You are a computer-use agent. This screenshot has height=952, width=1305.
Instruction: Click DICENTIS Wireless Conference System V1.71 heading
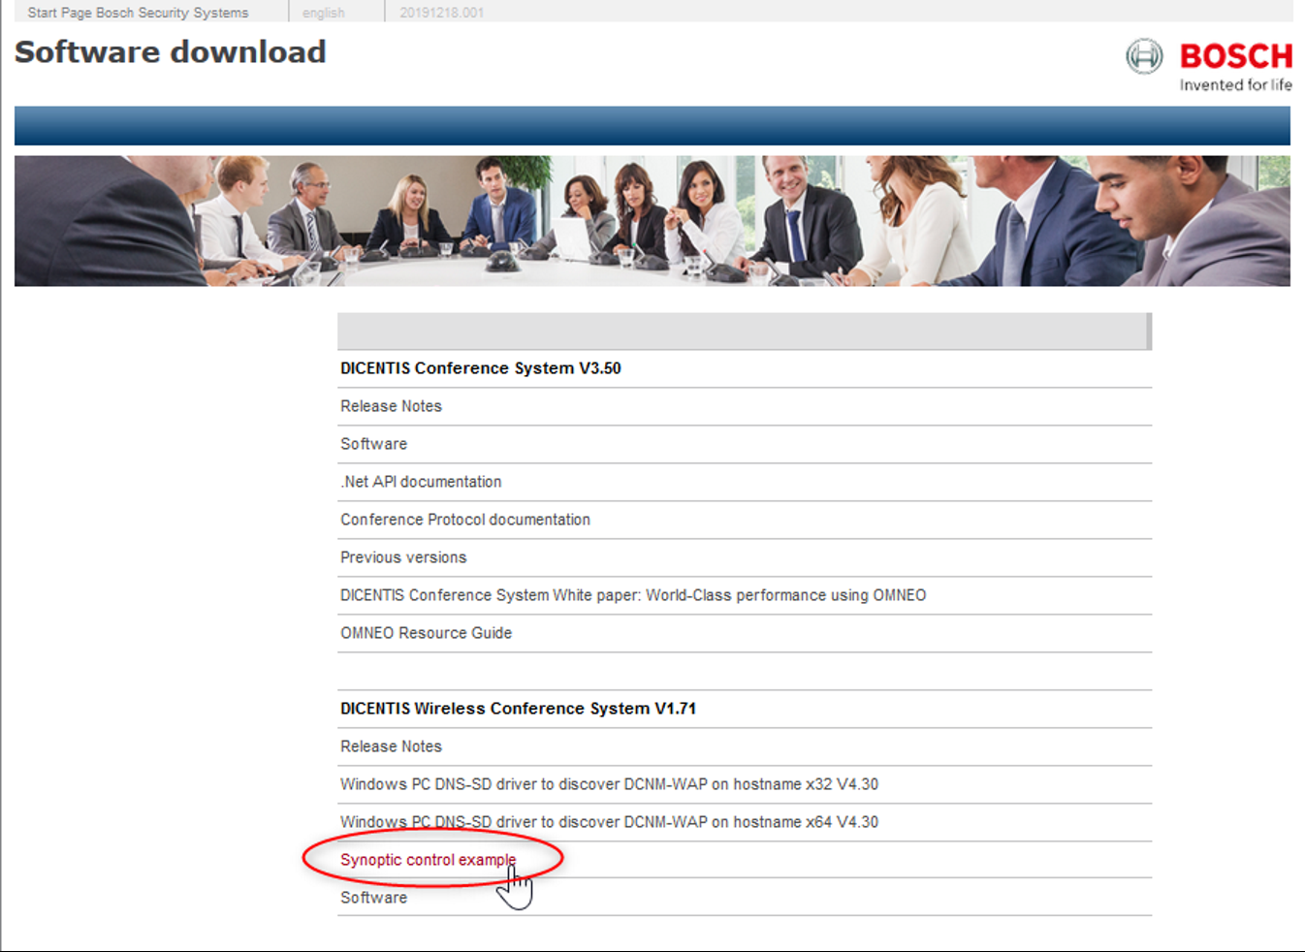pos(518,709)
